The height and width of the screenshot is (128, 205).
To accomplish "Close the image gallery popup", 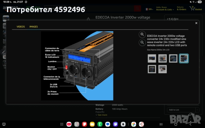I will coord(196,23).
